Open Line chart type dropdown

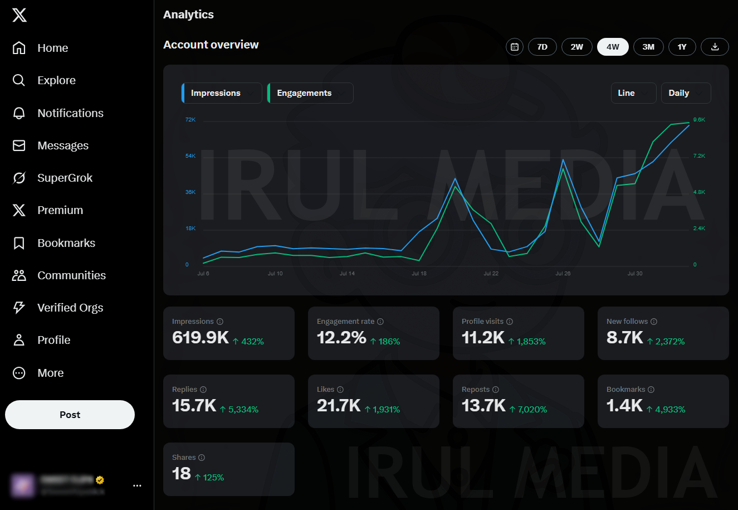tap(633, 93)
